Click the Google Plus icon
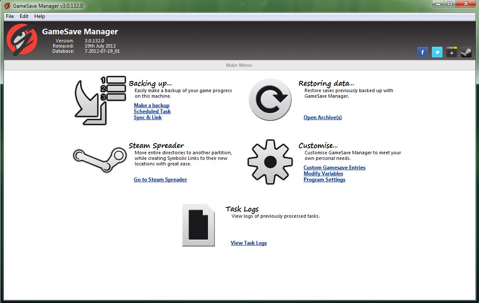Image resolution: width=479 pixels, height=303 pixels. pyautogui.click(x=452, y=52)
